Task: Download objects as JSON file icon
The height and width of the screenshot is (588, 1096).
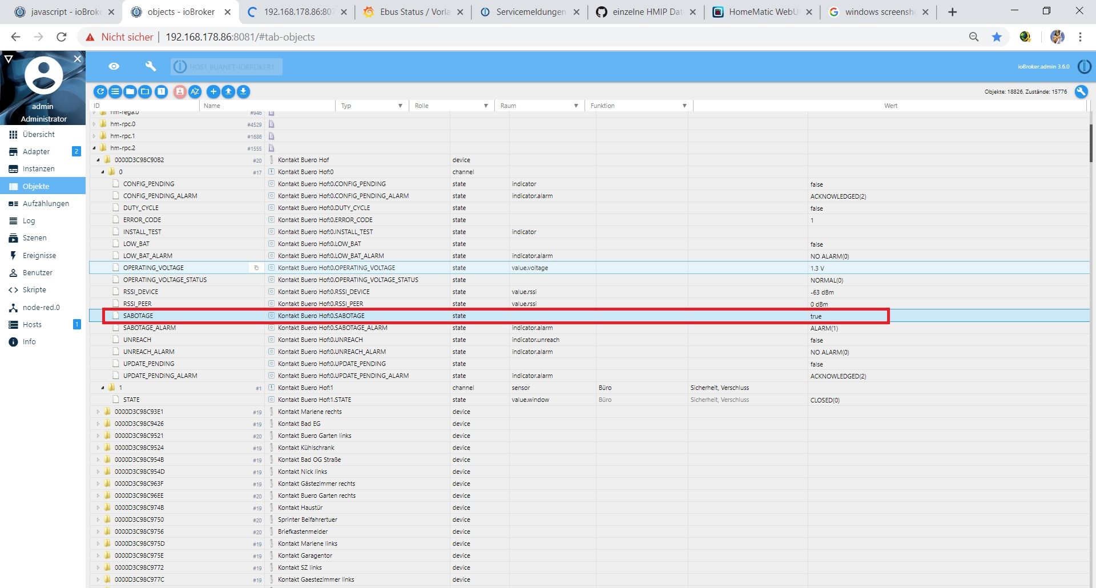Action: point(243,91)
